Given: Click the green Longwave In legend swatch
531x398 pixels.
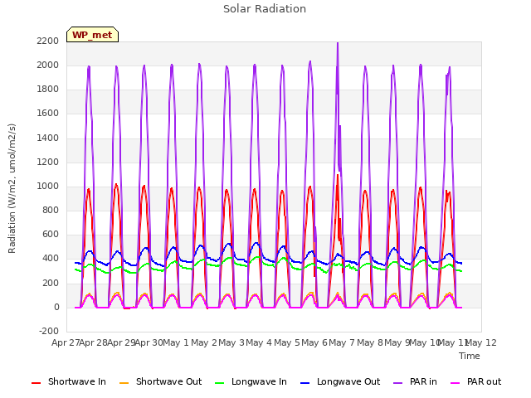Looking at the screenshot, I should pos(219,383).
